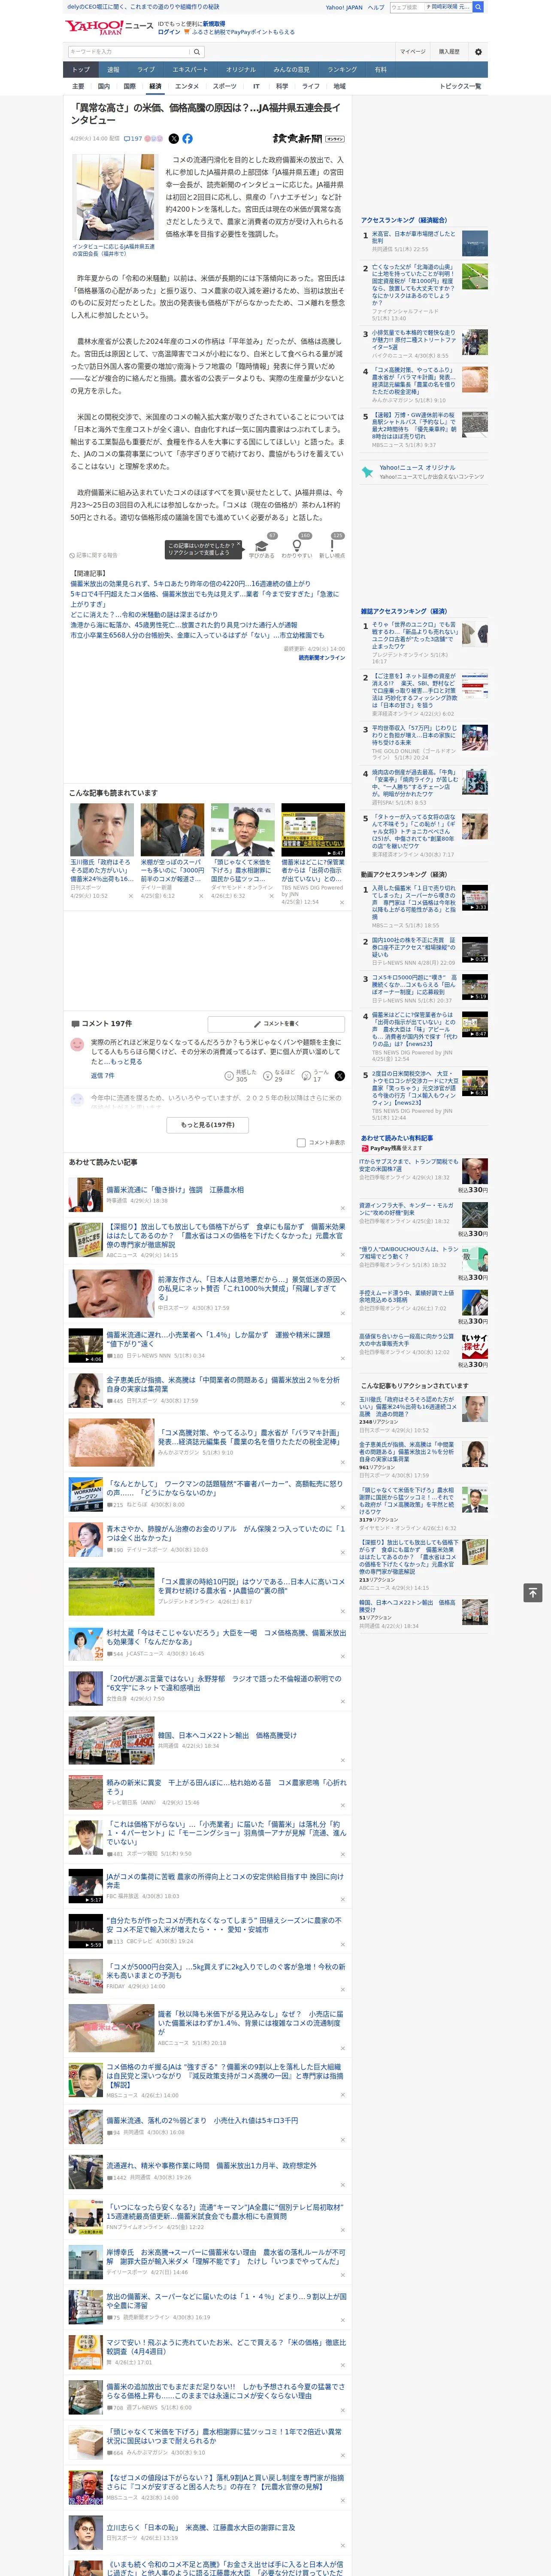This screenshot has height=2576, width=551.
Task: Open the 197 comments count icon
Action: pos(133,139)
